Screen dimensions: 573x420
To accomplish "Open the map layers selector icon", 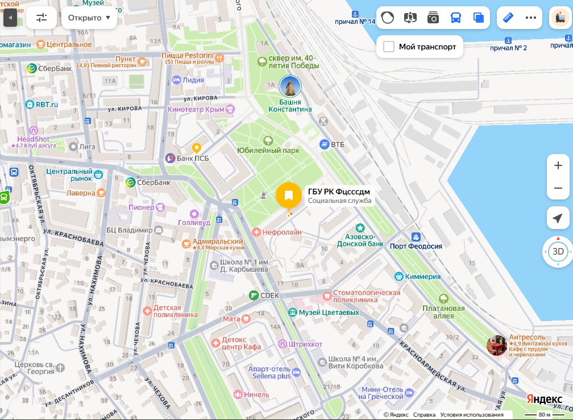I will pyautogui.click(x=479, y=18).
